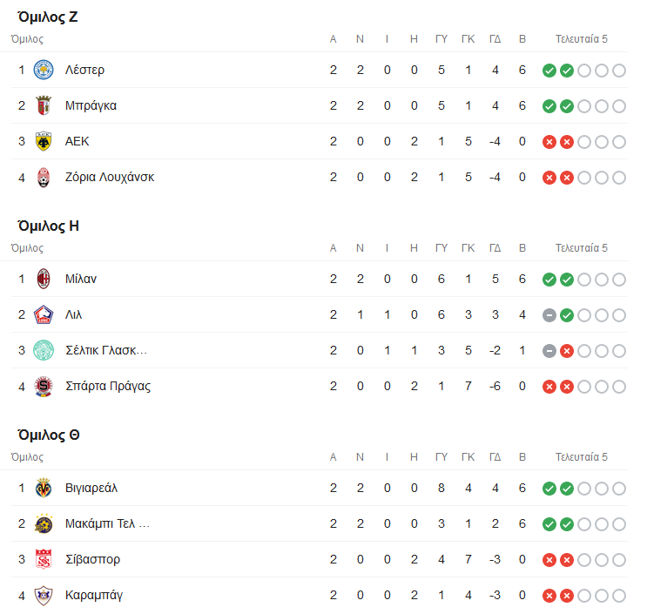Click the Όμιλος Ζ group heading

[x=49, y=17]
